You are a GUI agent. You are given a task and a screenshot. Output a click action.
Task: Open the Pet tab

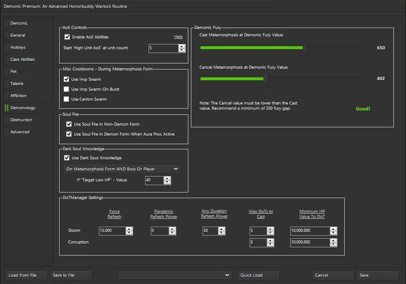pos(13,71)
